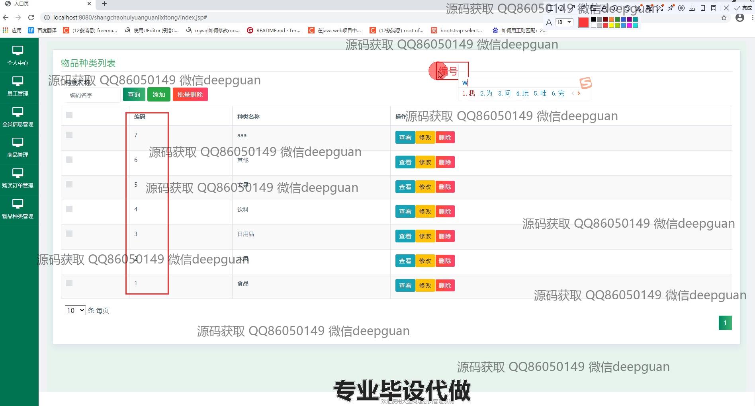This screenshot has width=755, height=406.
Task: Bookmark this page with the star icon
Action: point(724,18)
